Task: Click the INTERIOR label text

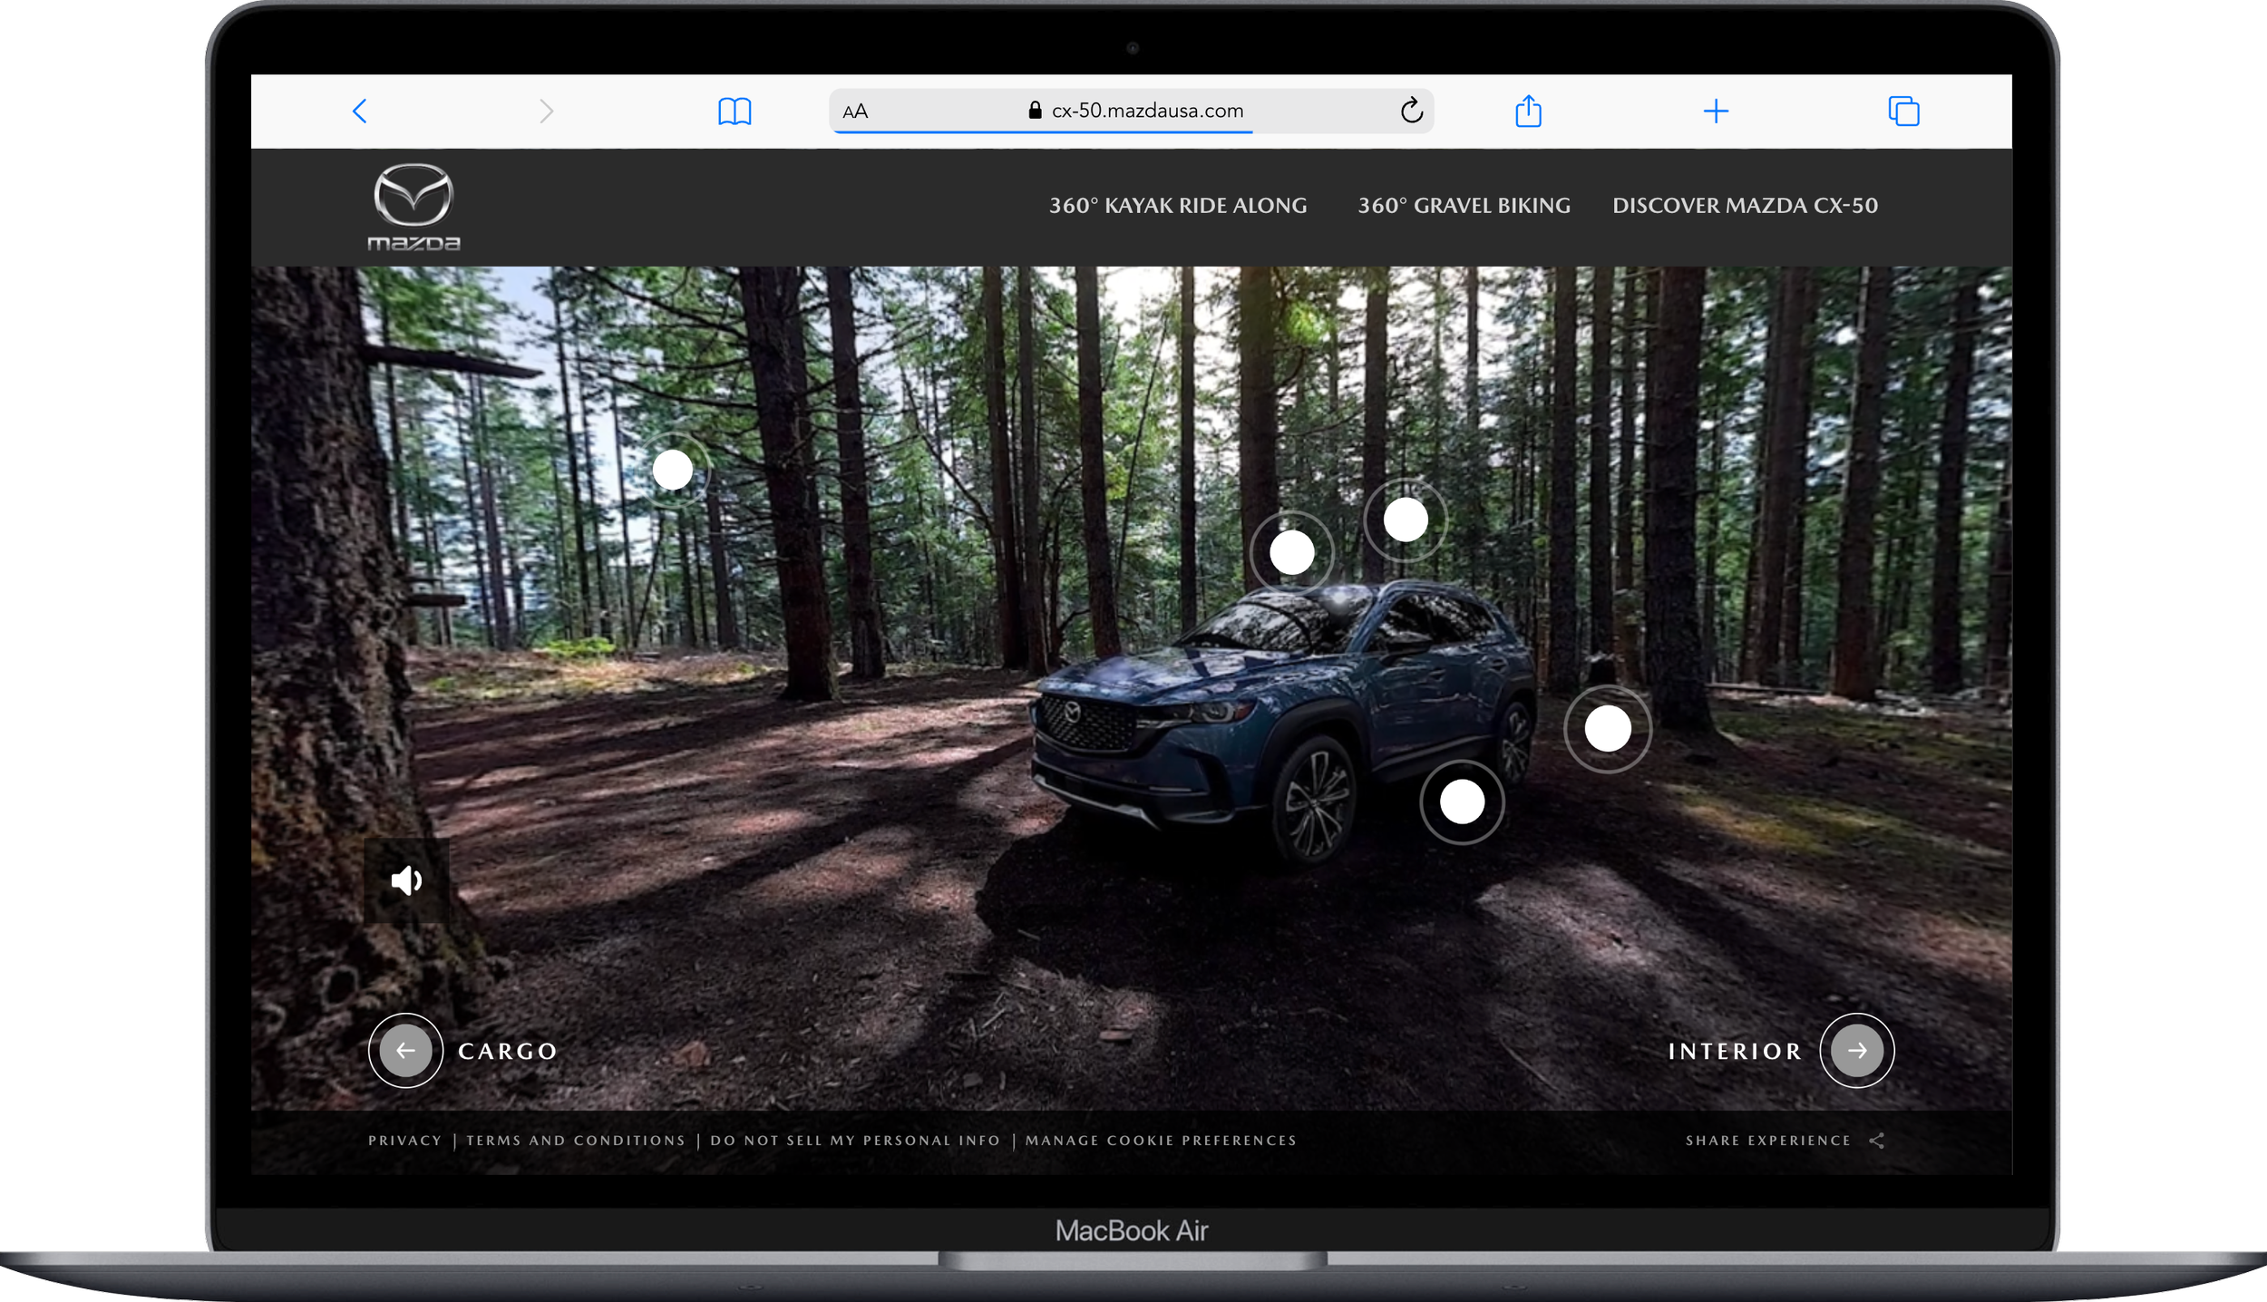Action: [x=1735, y=1051]
